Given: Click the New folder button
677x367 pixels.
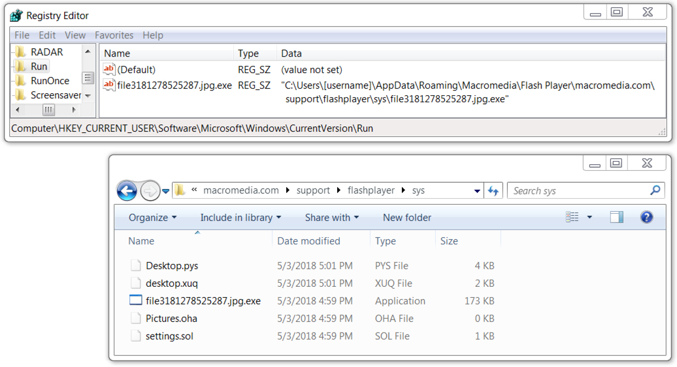Looking at the screenshot, I should [x=406, y=218].
